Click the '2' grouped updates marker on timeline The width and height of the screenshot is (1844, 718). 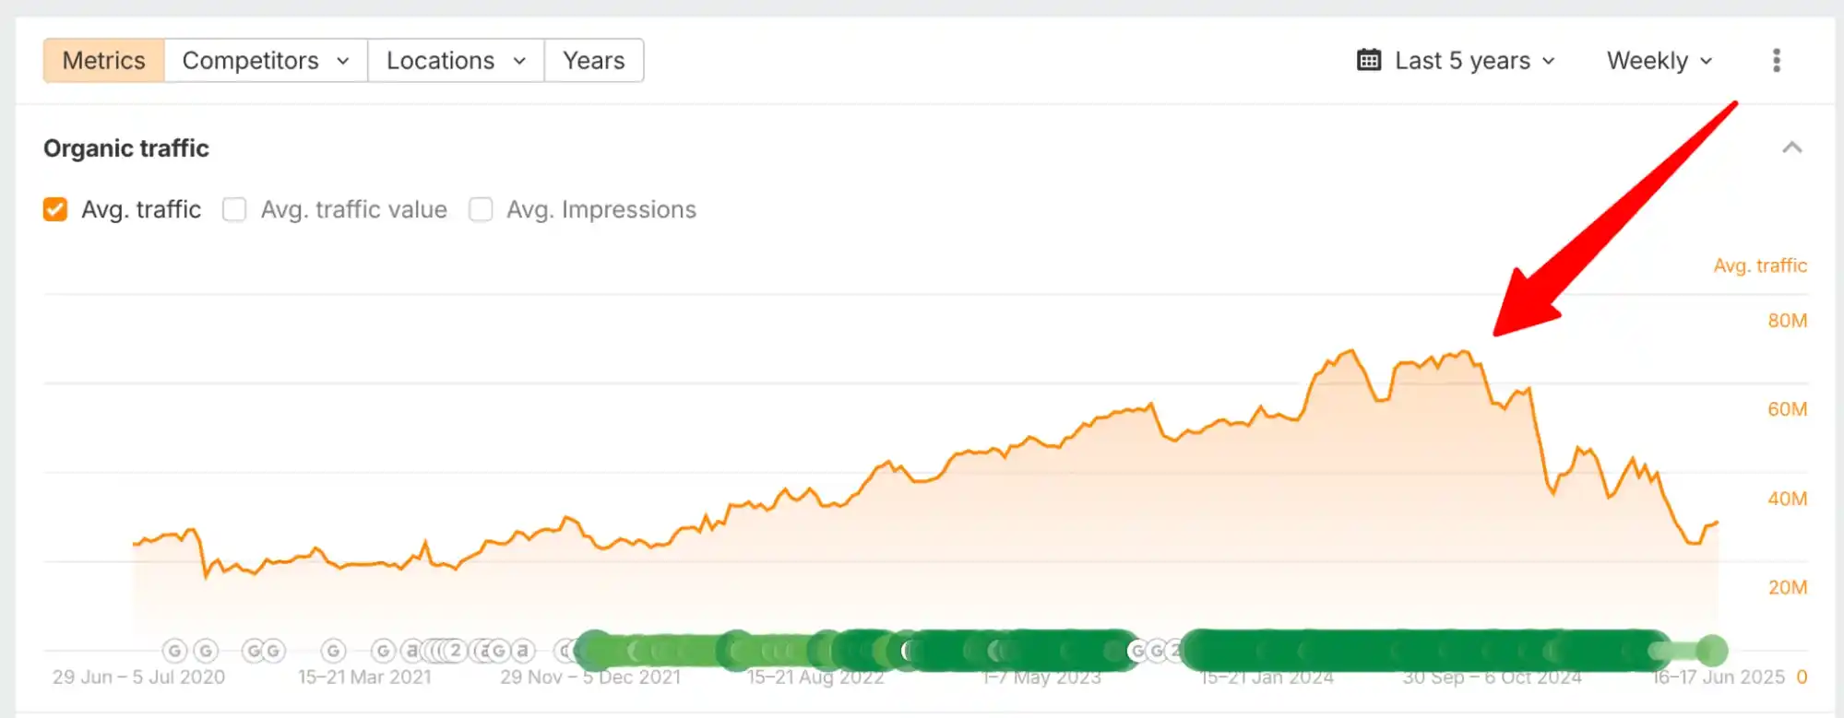pyautogui.click(x=454, y=651)
